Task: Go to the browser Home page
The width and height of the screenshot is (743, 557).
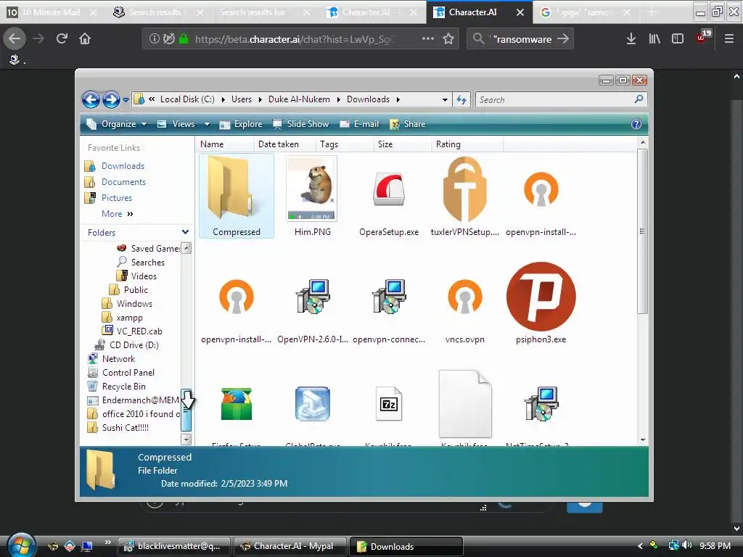Action: pos(85,38)
